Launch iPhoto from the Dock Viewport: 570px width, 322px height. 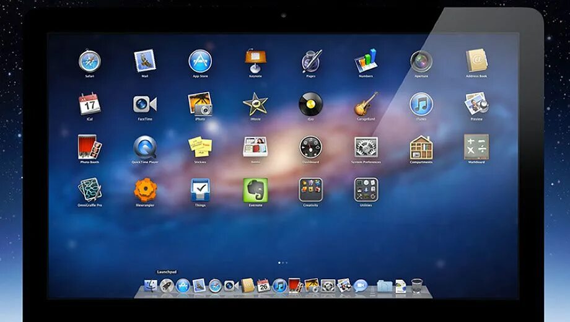(x=312, y=285)
